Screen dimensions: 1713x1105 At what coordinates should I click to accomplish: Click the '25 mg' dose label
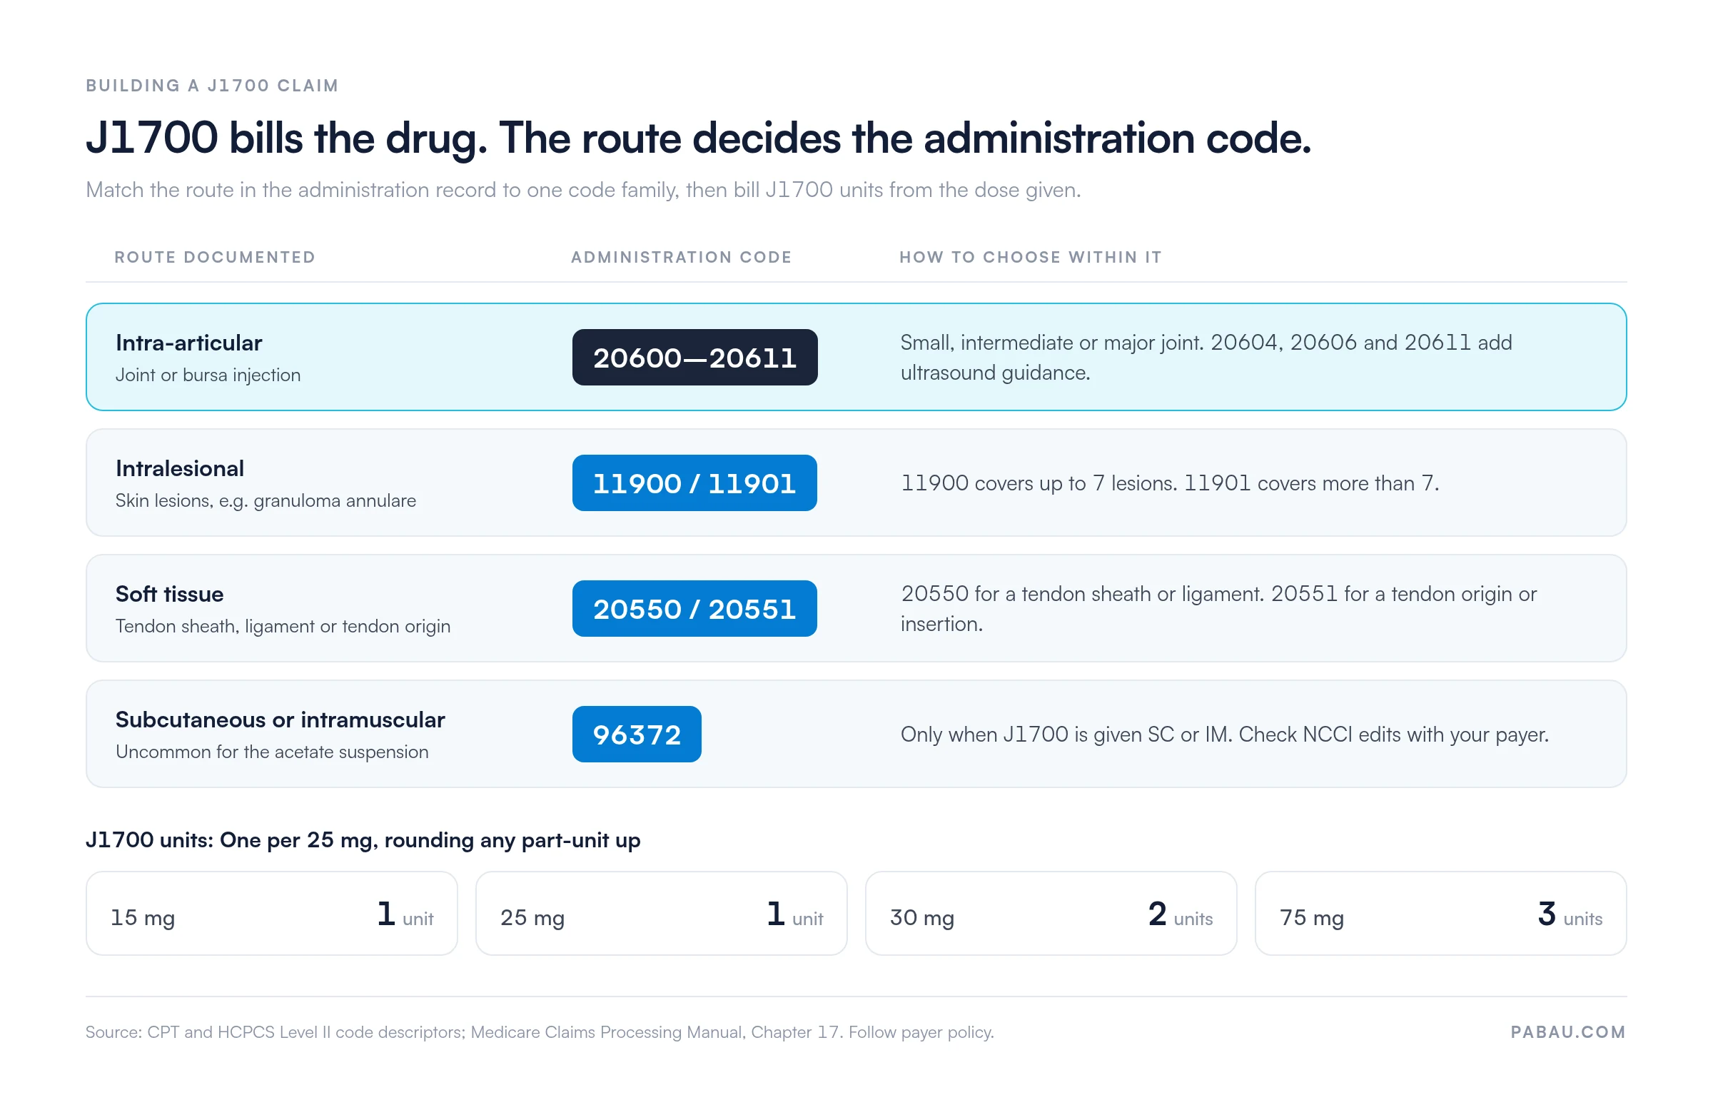coord(532,917)
